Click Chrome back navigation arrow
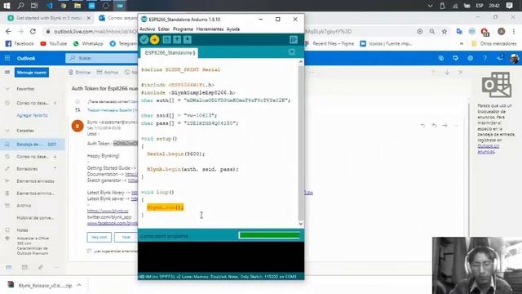Viewport: 522px width, 294px height. (x=8, y=31)
